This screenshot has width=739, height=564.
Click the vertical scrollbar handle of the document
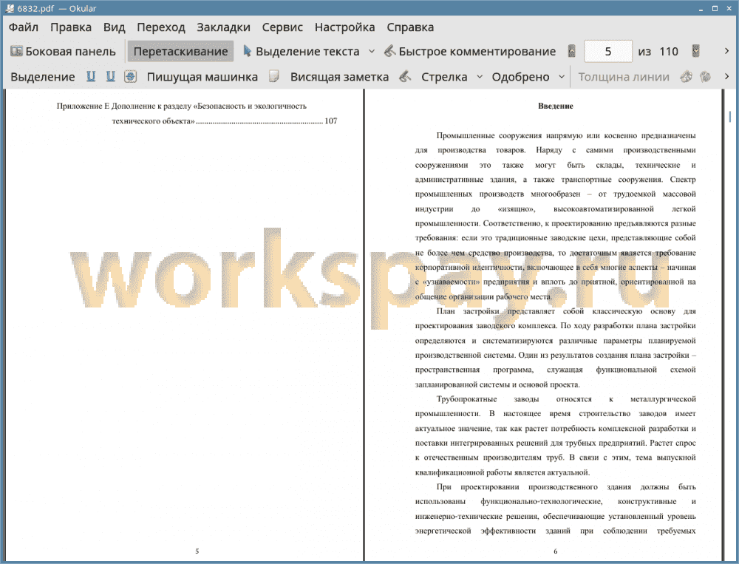click(729, 117)
